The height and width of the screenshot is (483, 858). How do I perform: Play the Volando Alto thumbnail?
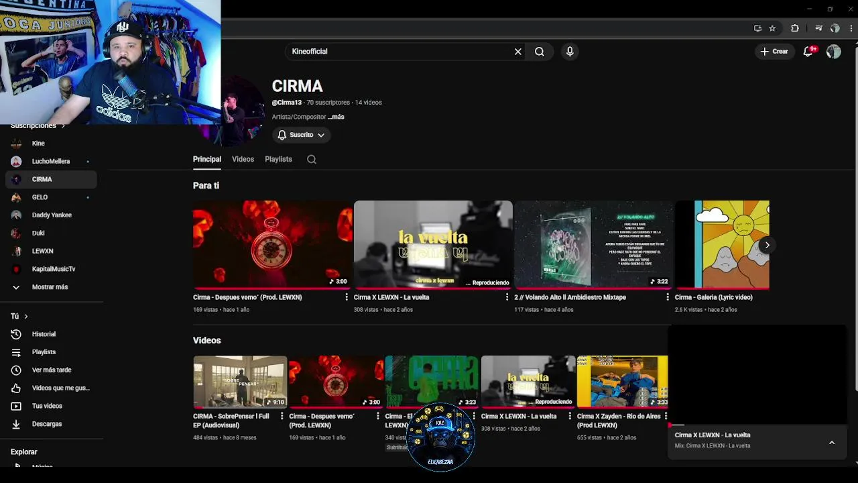[x=593, y=244]
